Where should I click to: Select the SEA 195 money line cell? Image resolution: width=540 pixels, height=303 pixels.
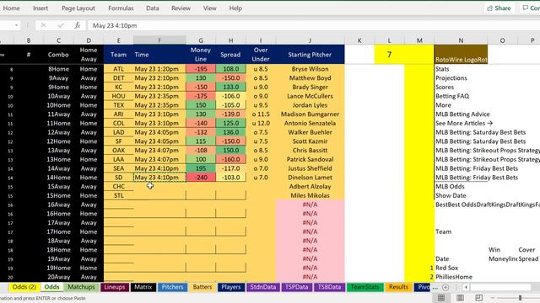tap(201, 168)
